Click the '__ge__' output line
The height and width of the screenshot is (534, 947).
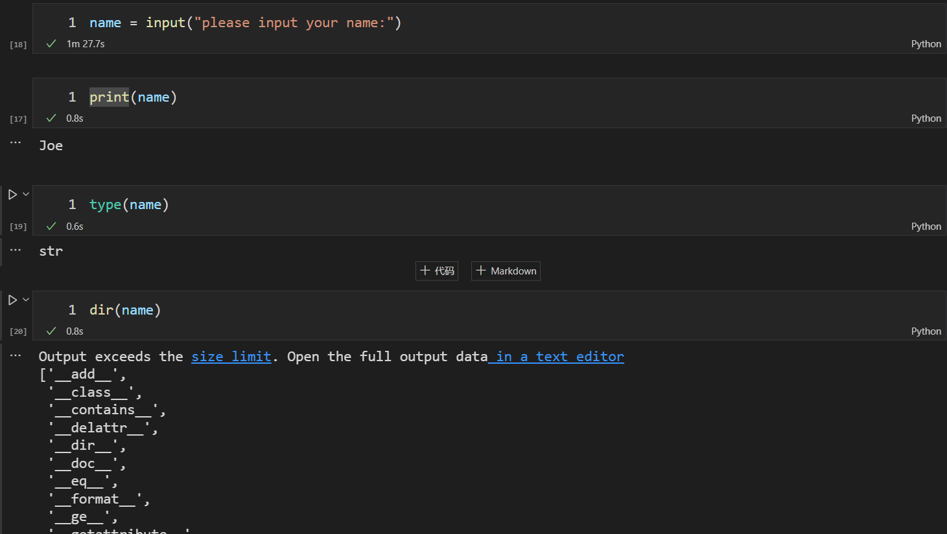click(x=83, y=517)
